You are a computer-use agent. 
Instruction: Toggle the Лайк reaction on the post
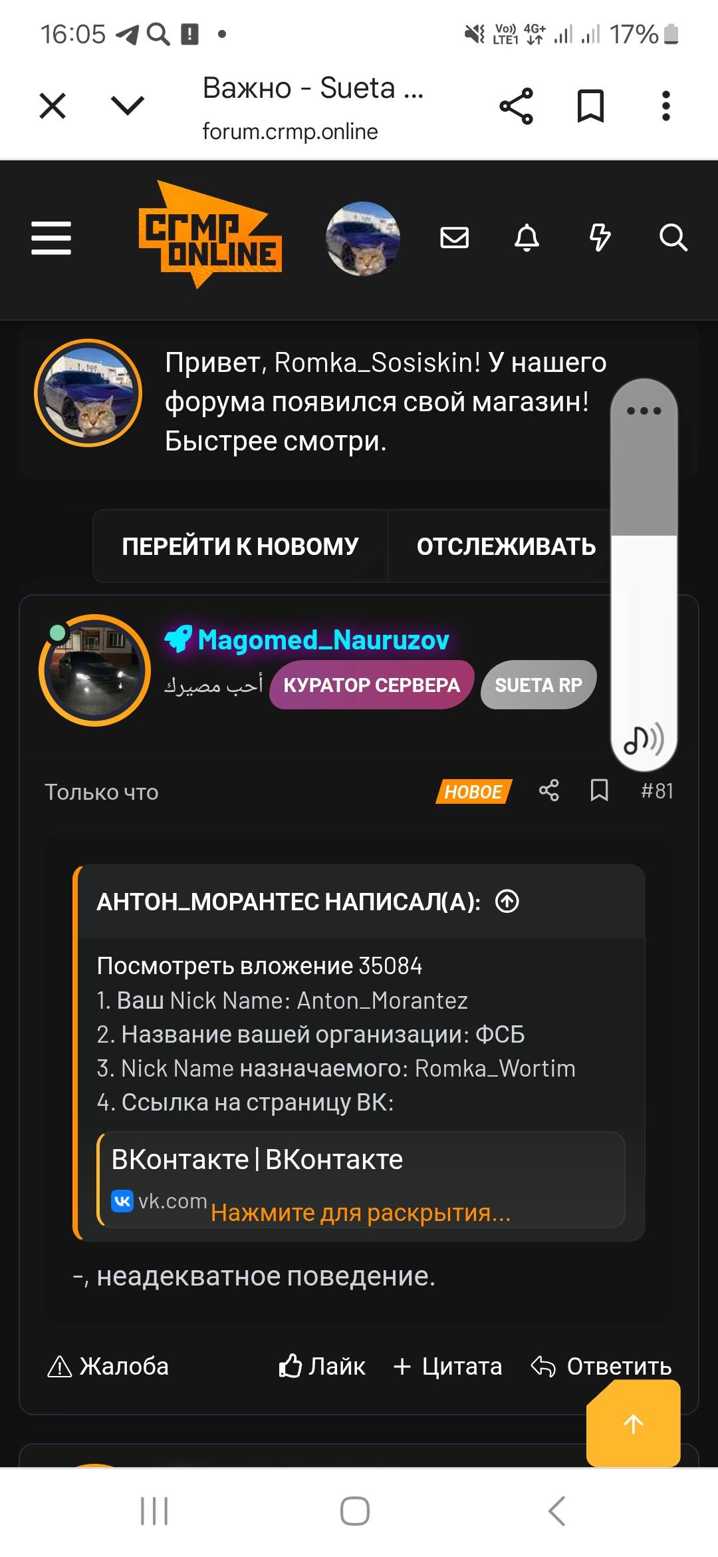tap(322, 1366)
